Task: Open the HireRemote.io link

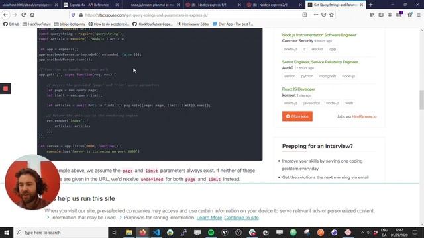Action: click(x=364, y=116)
